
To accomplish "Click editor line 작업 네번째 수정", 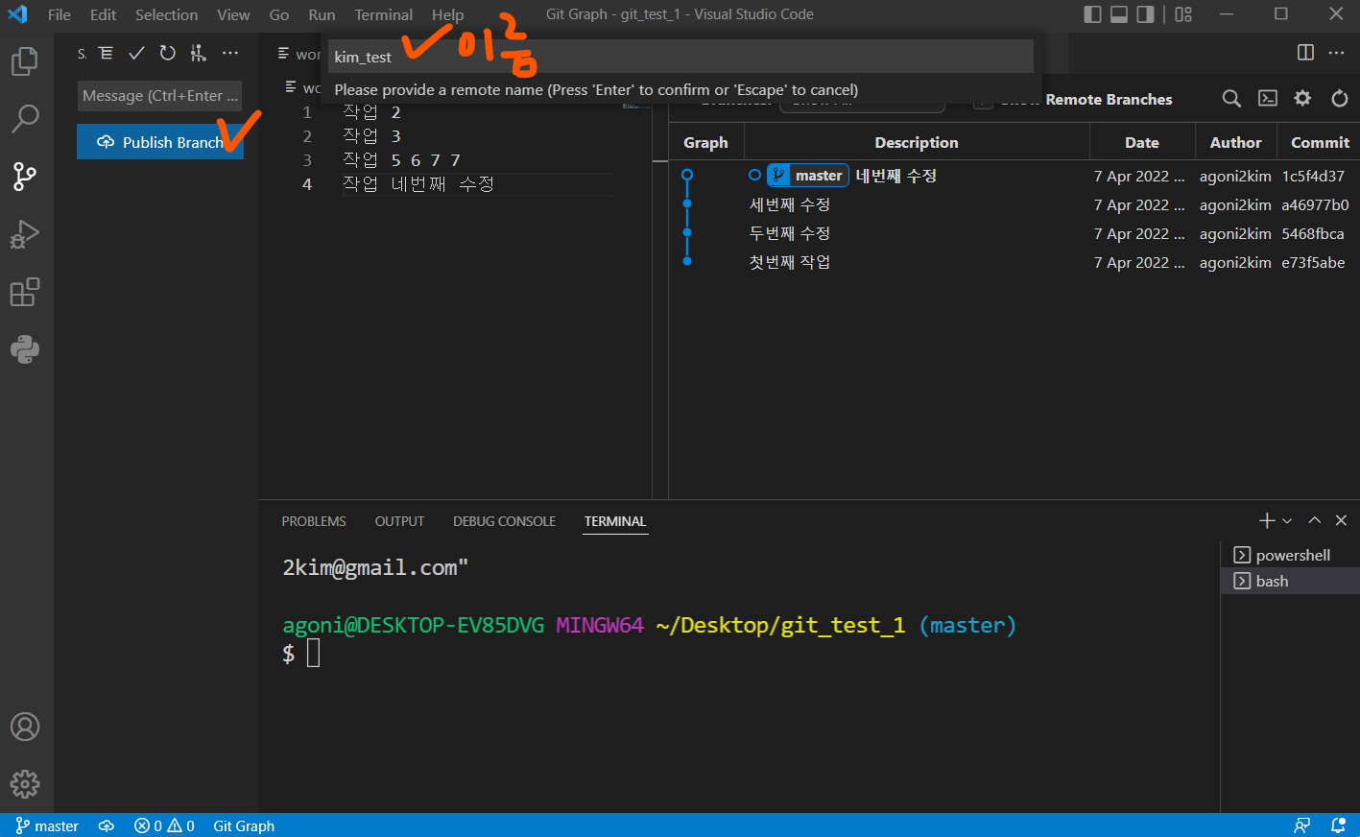I will 418,184.
